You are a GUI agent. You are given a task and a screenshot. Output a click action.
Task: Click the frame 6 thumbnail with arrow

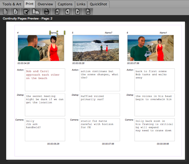151,48
